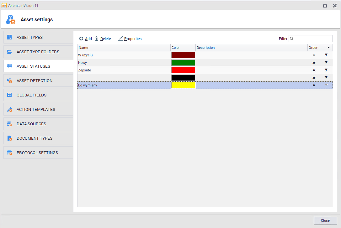Viewport: 341px width, 228px height.
Task: Select the Asset Type Folders icon
Action: (x=9, y=52)
